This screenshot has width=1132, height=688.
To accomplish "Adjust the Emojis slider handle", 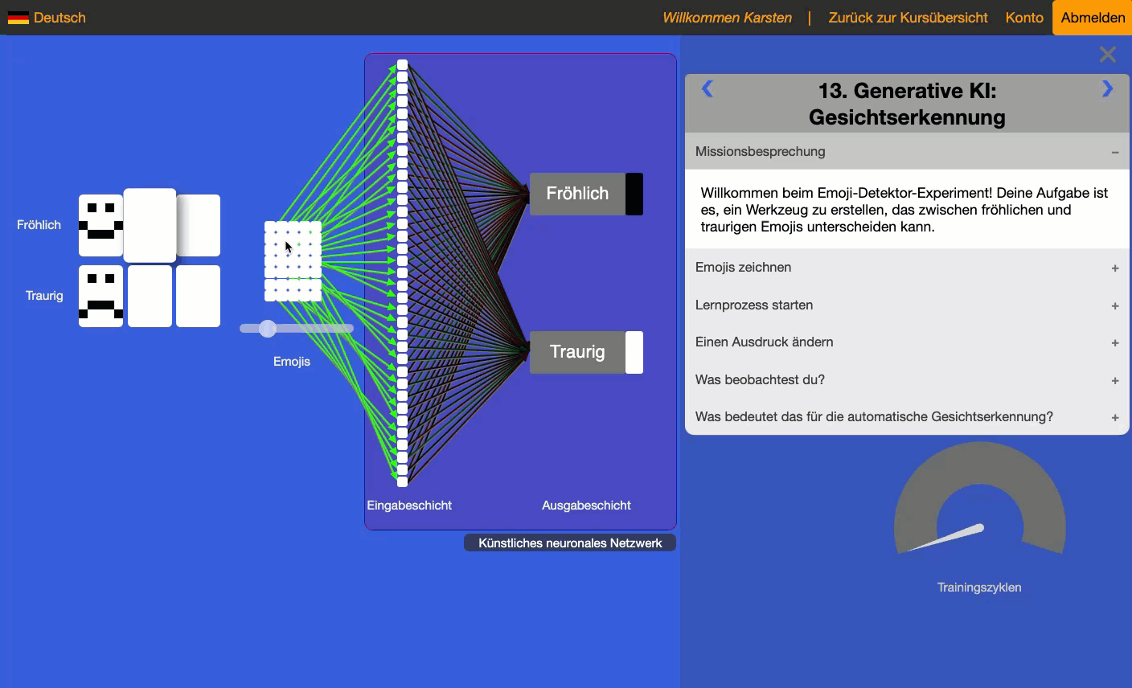I will tap(268, 328).
